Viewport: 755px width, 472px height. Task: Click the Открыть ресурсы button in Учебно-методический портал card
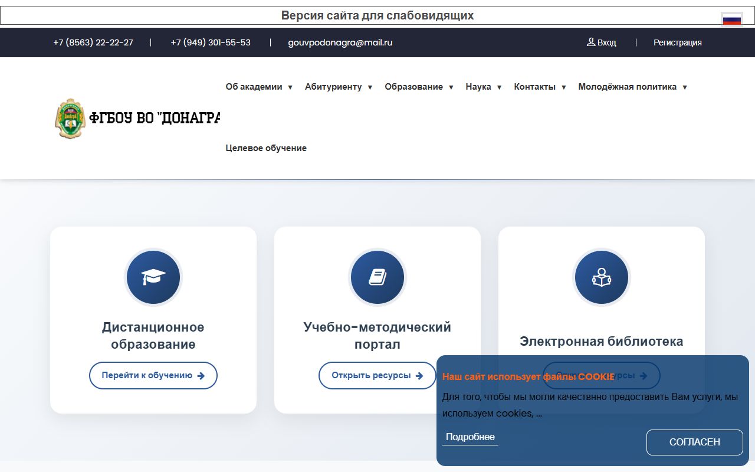point(377,375)
